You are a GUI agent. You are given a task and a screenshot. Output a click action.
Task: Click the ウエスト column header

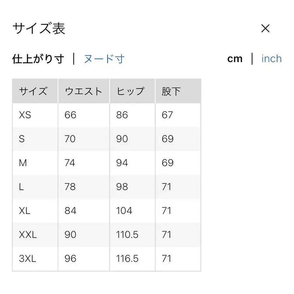click(83, 91)
